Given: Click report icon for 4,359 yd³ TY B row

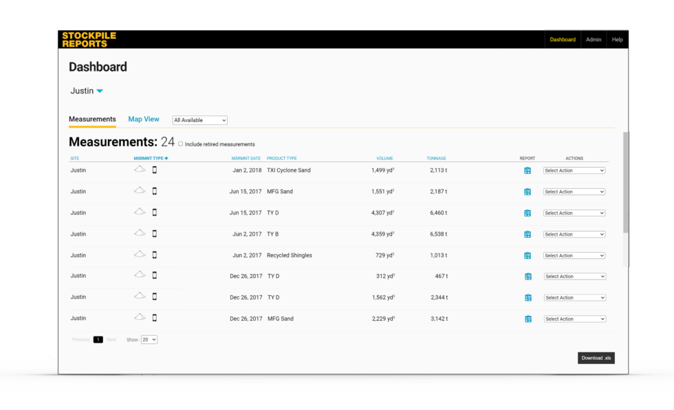Looking at the screenshot, I should 528,234.
